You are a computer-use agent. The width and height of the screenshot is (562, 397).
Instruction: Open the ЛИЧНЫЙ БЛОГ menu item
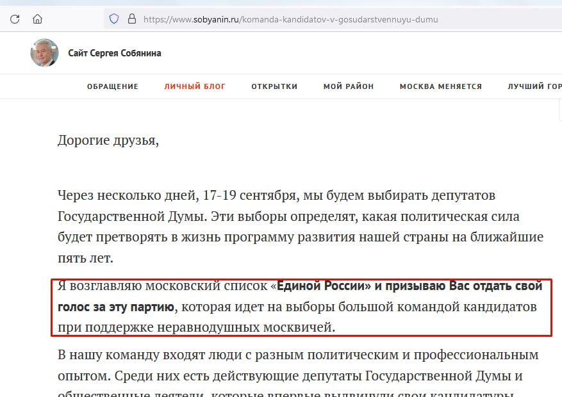[195, 86]
